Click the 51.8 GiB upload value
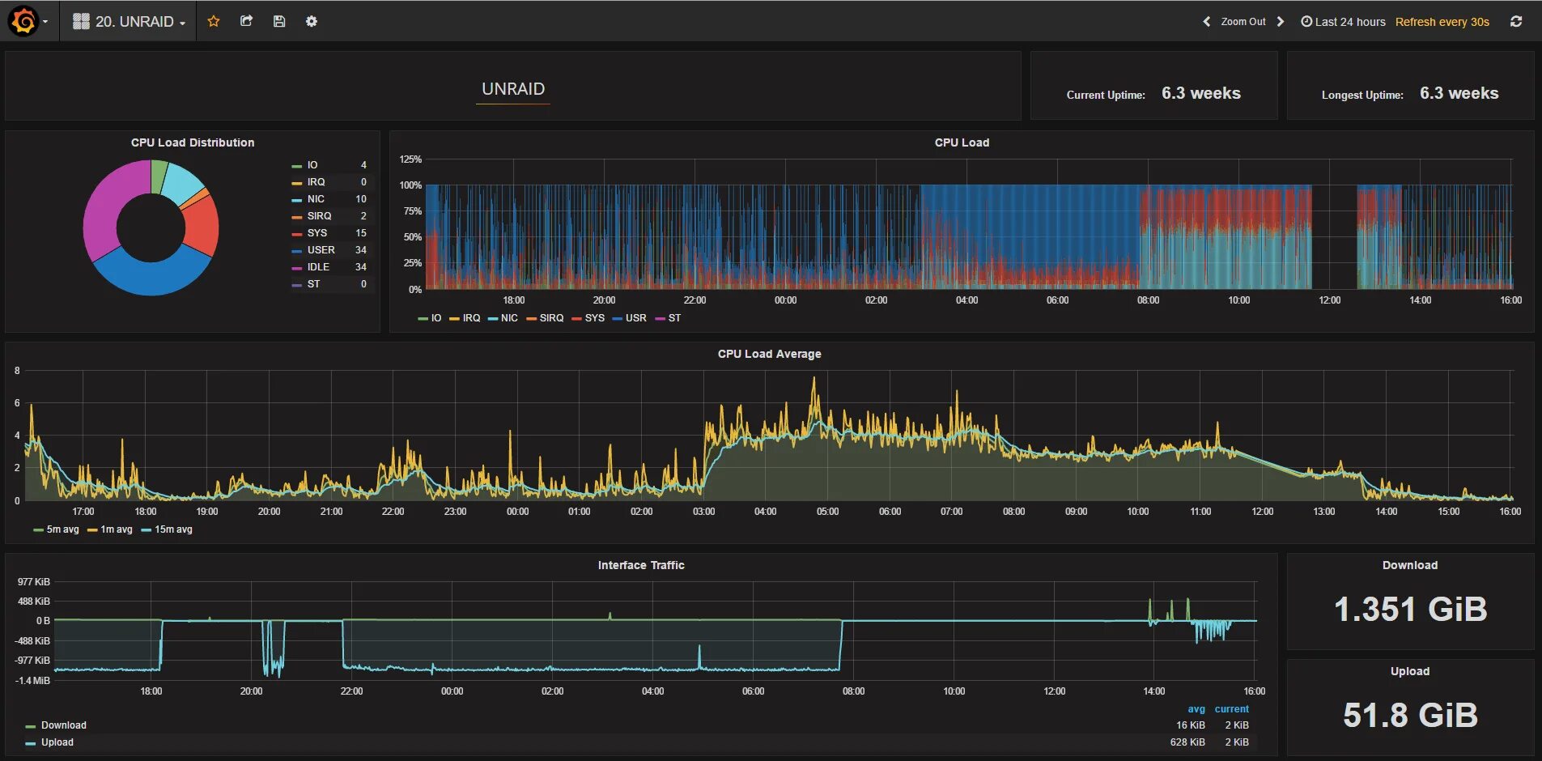The image size is (1542, 761). pos(1410,716)
